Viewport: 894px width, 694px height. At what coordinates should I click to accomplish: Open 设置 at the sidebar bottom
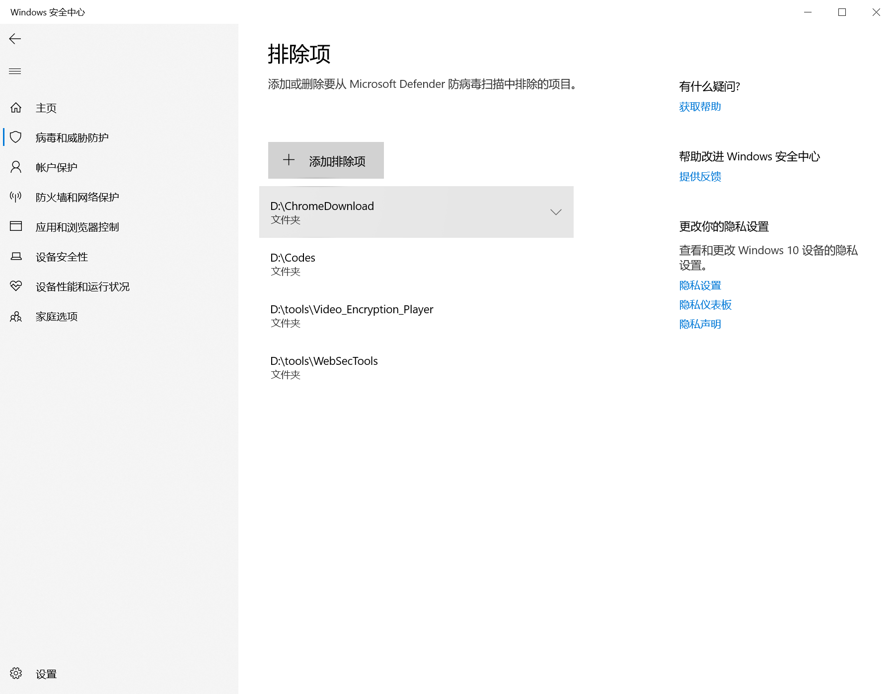(119, 674)
